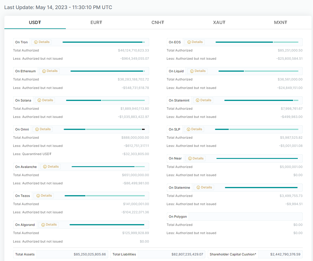
Task: Select Solana authorized amount $1,889,940,113.80
Action: pyautogui.click(x=135, y=109)
